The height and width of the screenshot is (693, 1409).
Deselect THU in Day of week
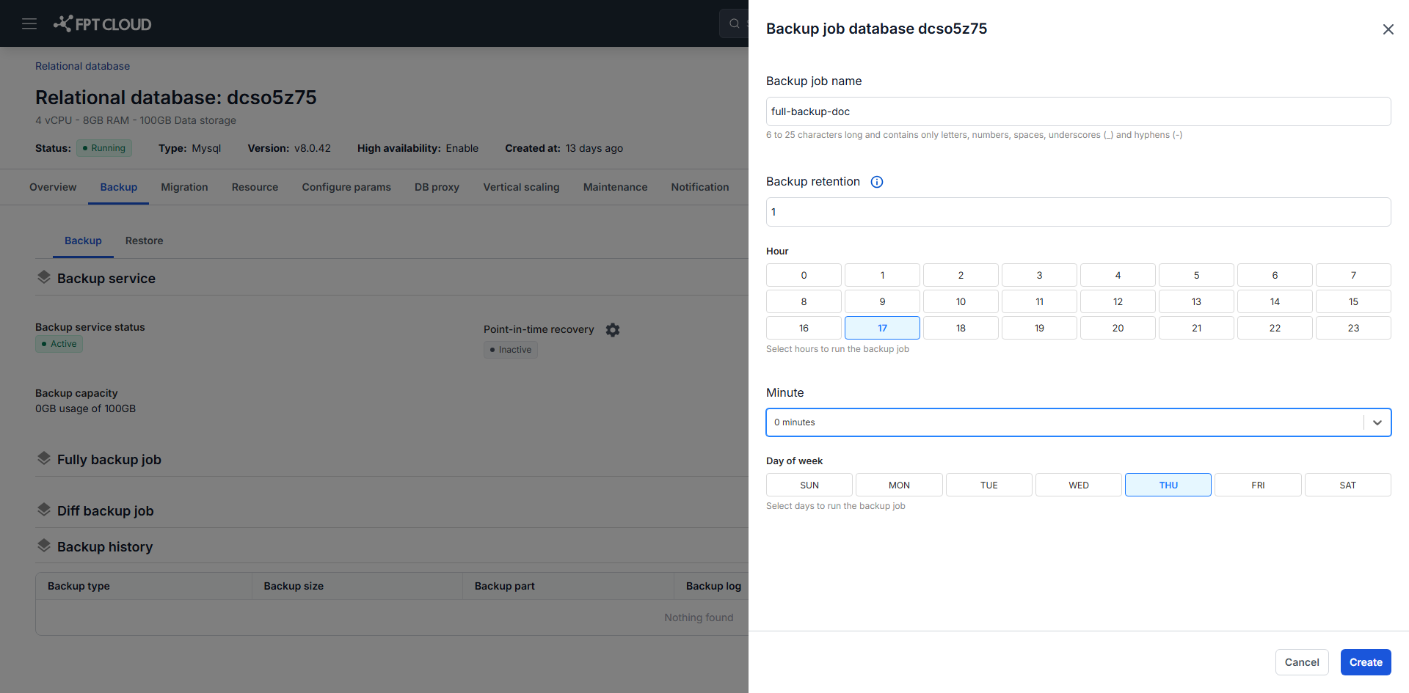[1168, 485]
